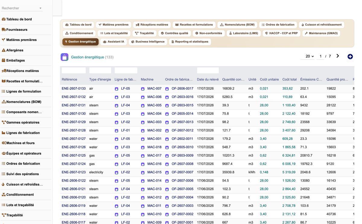362x224 pixels.
Task: Open order OF-2607-0007 link
Action: click(x=183, y=172)
